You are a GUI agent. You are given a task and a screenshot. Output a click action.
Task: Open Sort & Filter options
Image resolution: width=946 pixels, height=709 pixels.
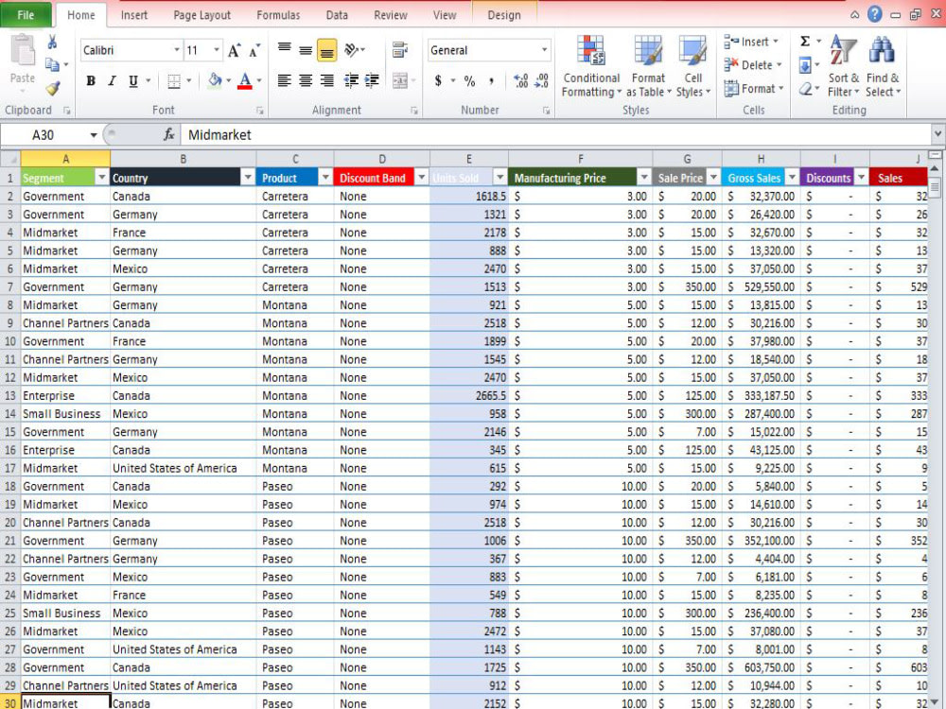[x=843, y=66]
